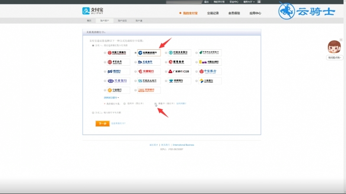Click the China Minsheng Bank logo tile
This screenshot has width=346, height=194.
coord(149,81)
